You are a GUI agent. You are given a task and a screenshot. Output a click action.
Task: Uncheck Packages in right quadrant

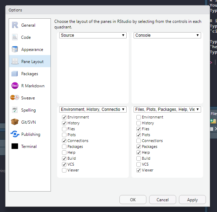coord(138,147)
